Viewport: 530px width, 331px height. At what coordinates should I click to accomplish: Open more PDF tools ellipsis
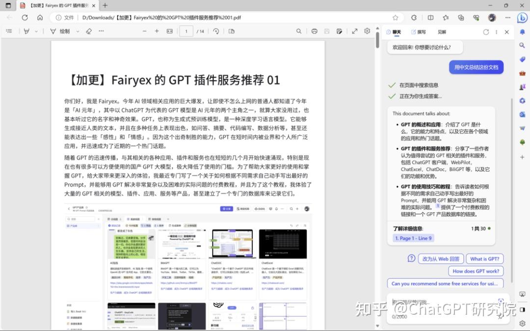101,31
